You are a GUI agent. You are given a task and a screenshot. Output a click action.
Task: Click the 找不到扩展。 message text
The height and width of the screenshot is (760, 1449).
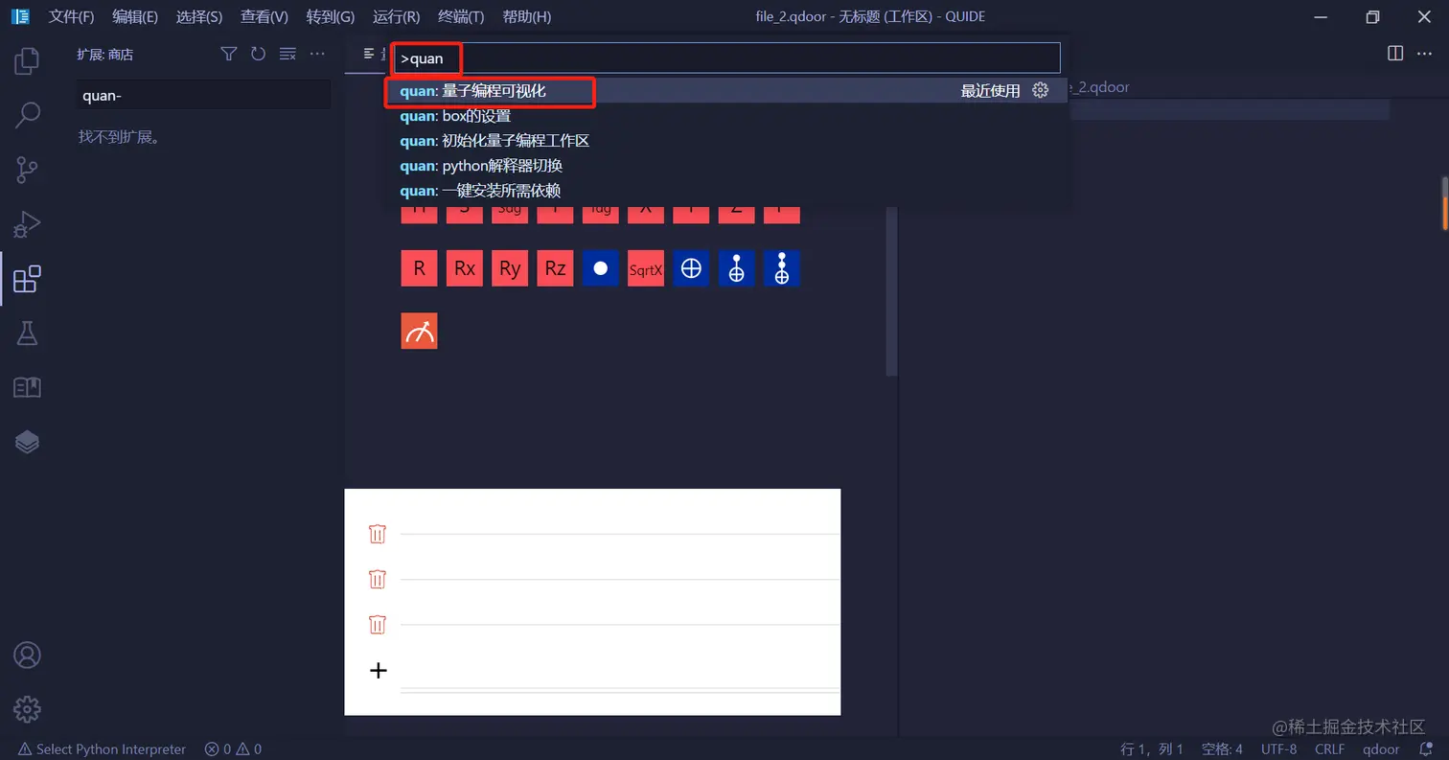[119, 137]
